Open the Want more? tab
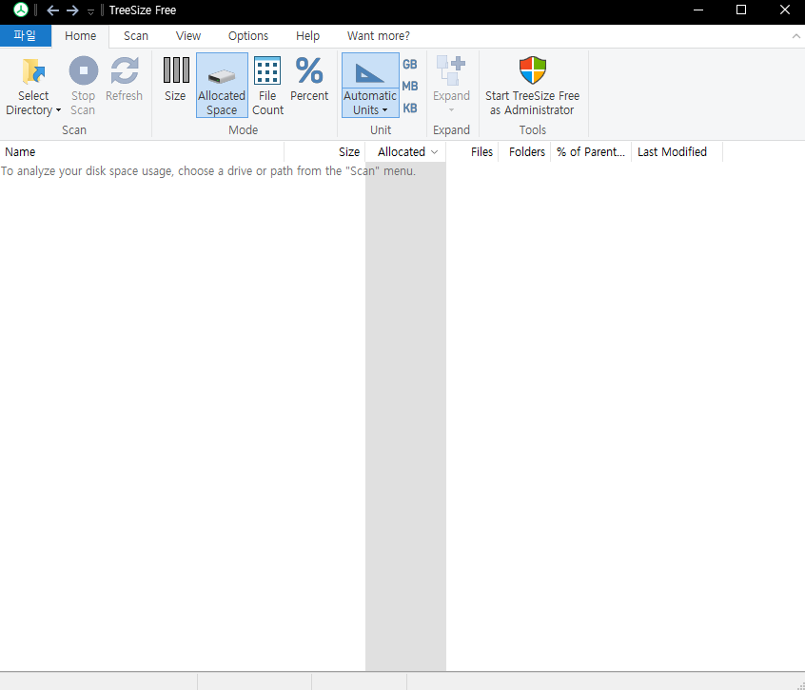Screen dimensions: 805x690 pos(379,36)
